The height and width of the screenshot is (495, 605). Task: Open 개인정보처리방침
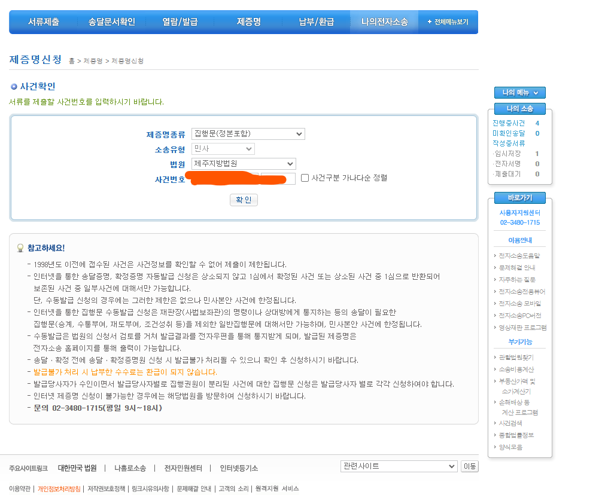[59, 489]
